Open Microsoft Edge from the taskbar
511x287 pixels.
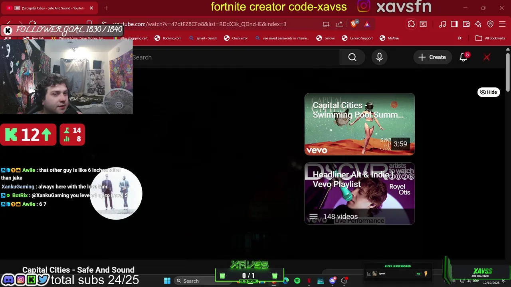click(x=286, y=281)
